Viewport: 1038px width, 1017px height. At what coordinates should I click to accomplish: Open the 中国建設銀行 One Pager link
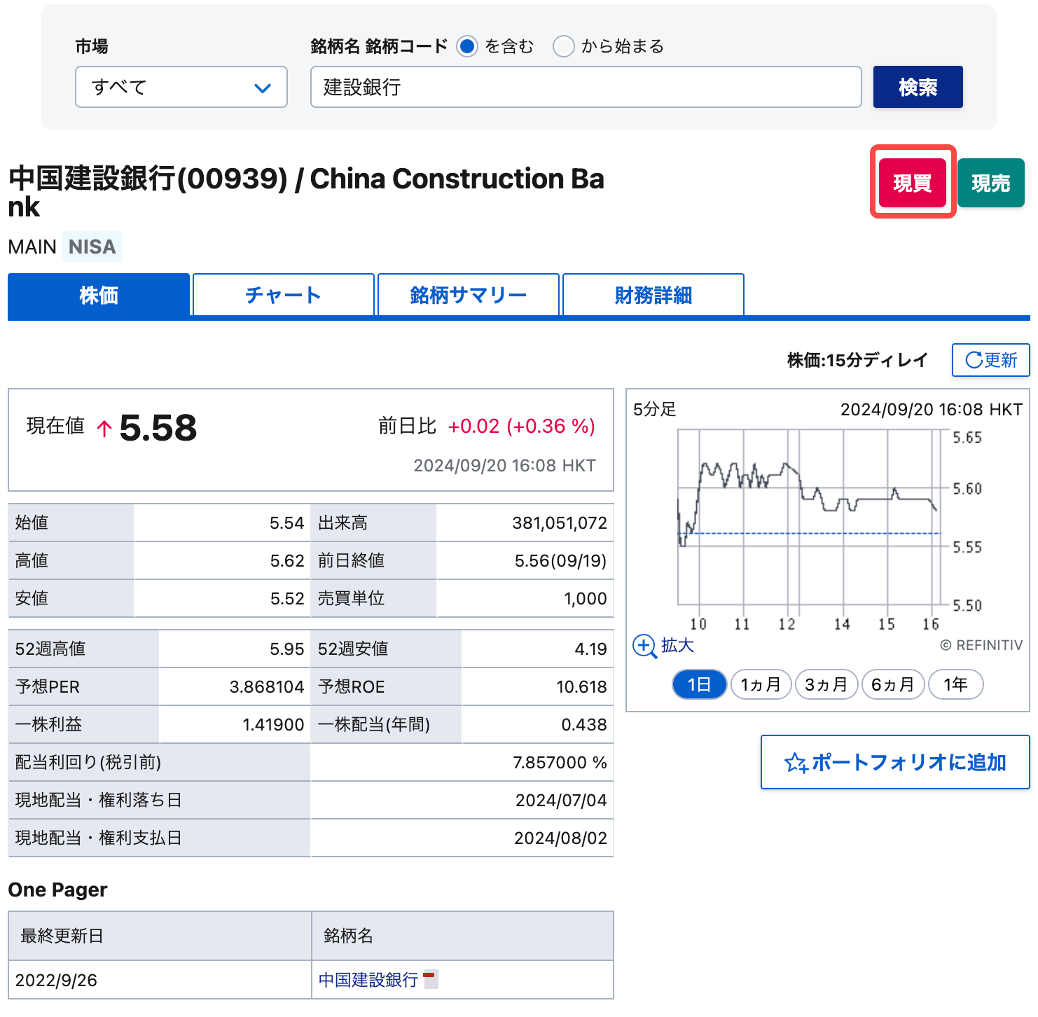(368, 980)
